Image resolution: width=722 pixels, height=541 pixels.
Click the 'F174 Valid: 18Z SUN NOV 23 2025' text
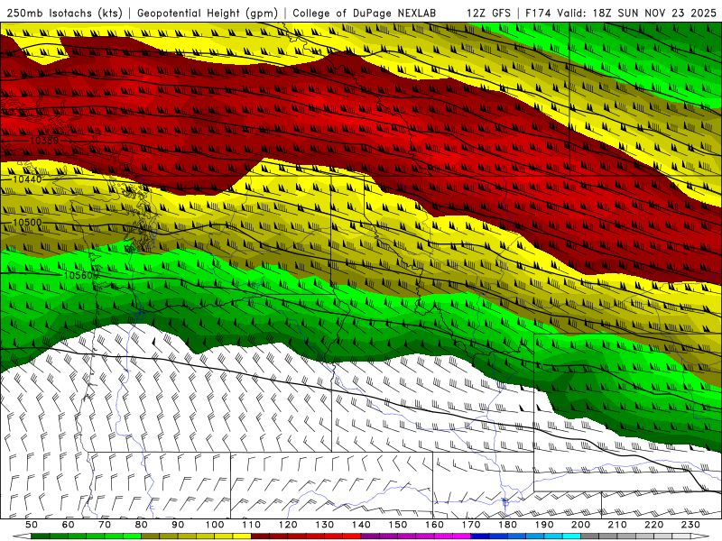[x=621, y=13]
